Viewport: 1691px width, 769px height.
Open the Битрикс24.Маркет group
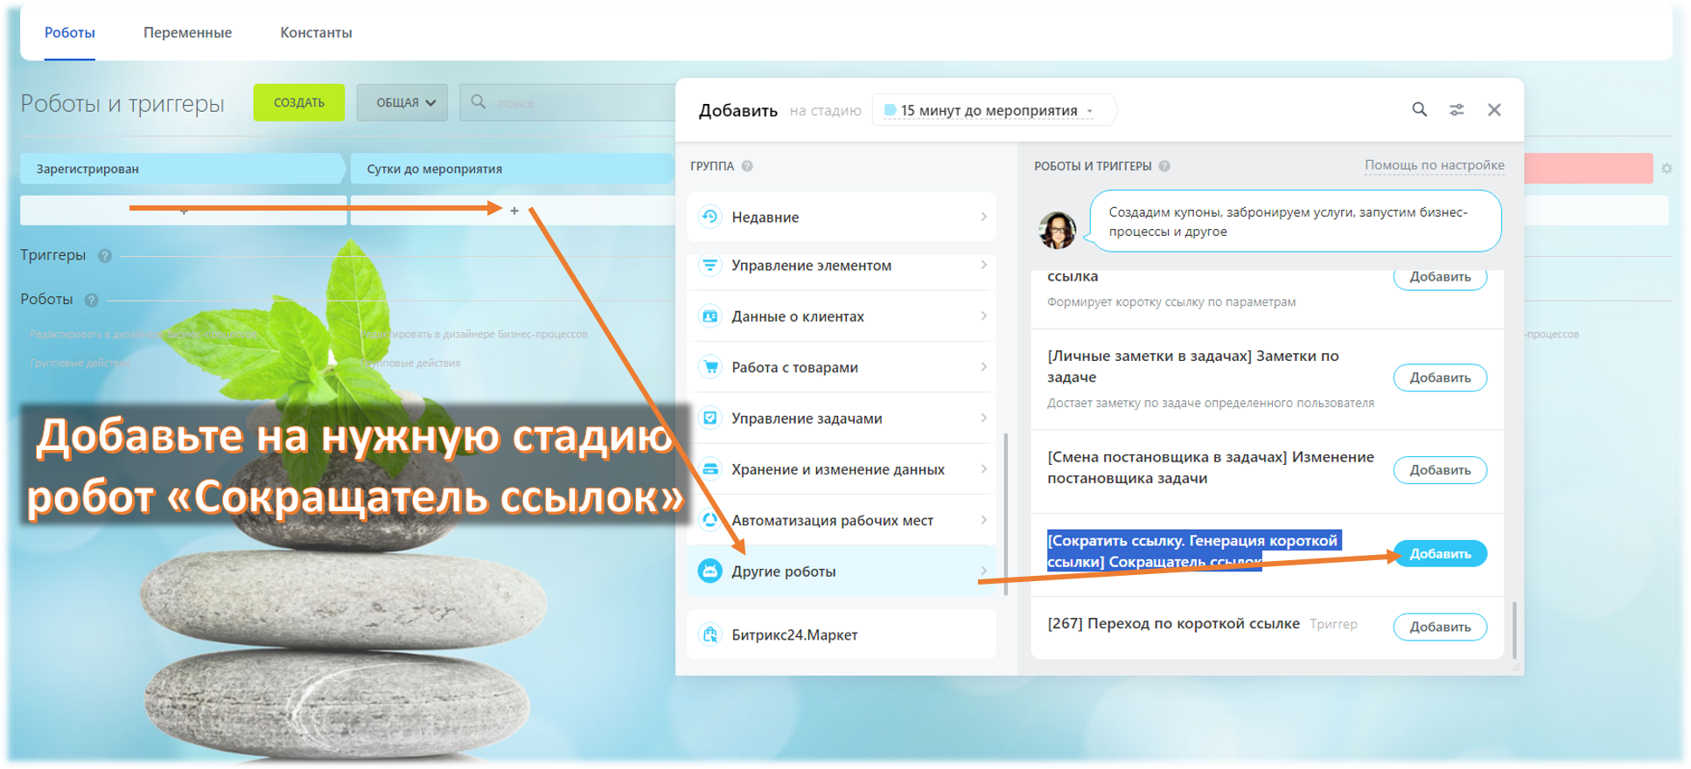[x=842, y=634]
